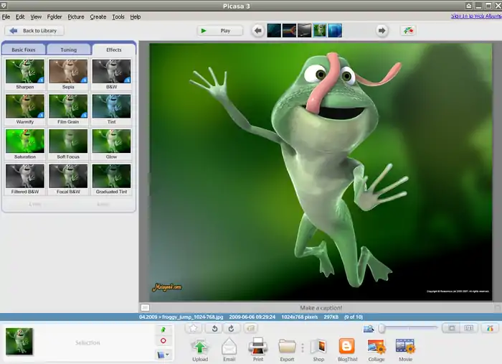The height and width of the screenshot is (364, 502).
Task: Apply the Film Grain effect
Action: click(x=68, y=106)
